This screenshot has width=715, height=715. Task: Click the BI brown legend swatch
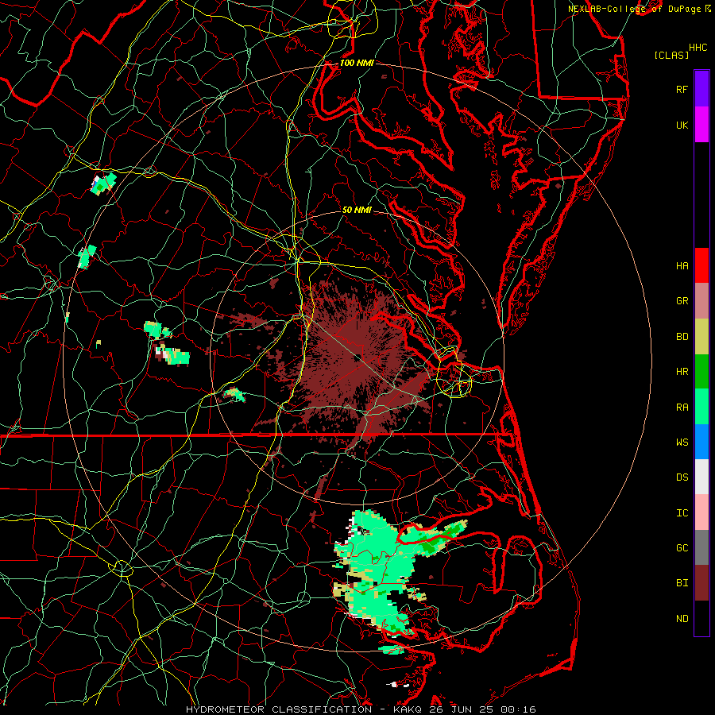(x=701, y=583)
